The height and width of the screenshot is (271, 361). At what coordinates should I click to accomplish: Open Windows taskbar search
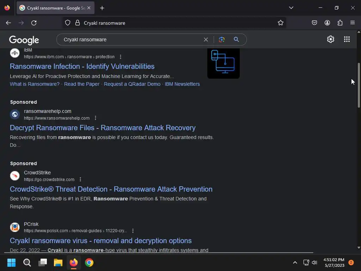(x=27, y=263)
